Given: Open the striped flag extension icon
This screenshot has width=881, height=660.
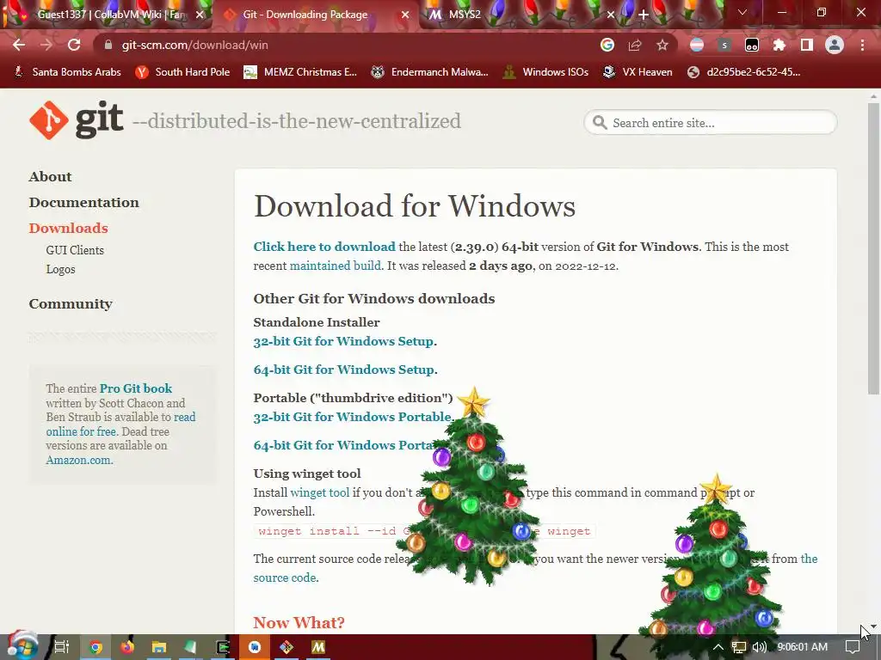Looking at the screenshot, I should click(697, 45).
